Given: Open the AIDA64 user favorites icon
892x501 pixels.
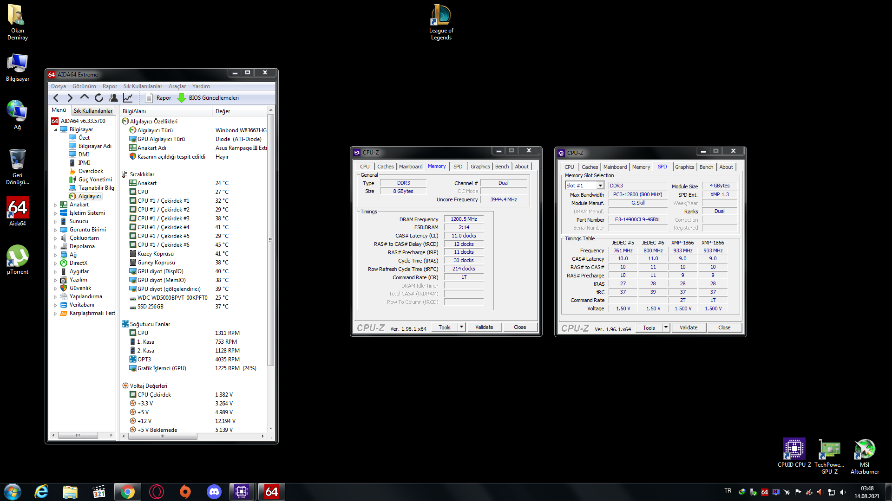Looking at the screenshot, I should pos(113,98).
